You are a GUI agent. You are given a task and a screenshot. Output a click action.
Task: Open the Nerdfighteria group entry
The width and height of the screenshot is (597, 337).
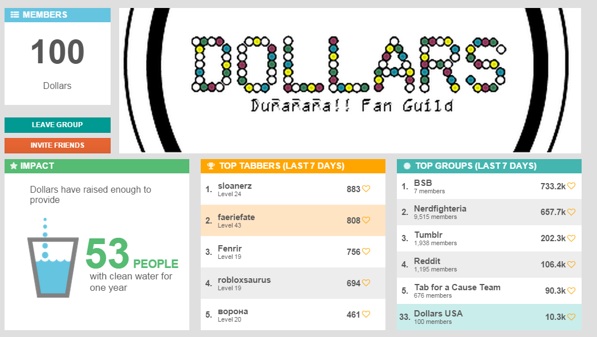[x=489, y=212]
